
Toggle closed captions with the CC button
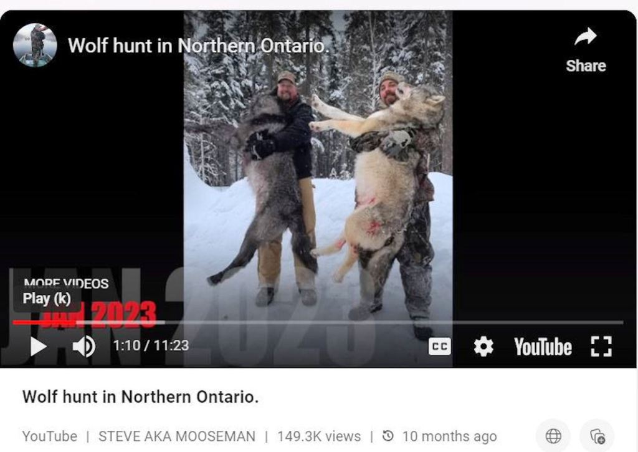tap(439, 347)
